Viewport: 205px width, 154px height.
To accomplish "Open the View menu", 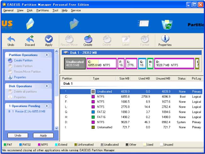I will pyautogui.click(x=20, y=10).
